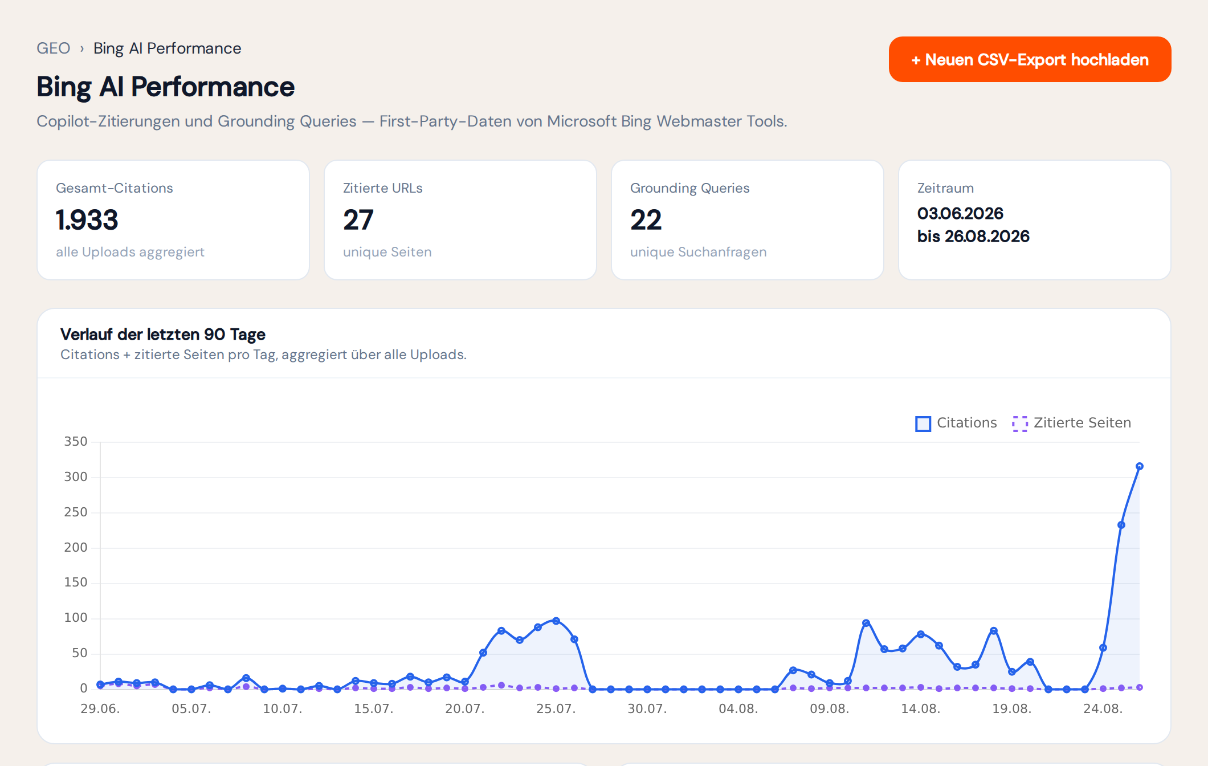The height and width of the screenshot is (766, 1208).
Task: Click the Neuen CSV-Export hochladen button
Action: (x=1030, y=59)
